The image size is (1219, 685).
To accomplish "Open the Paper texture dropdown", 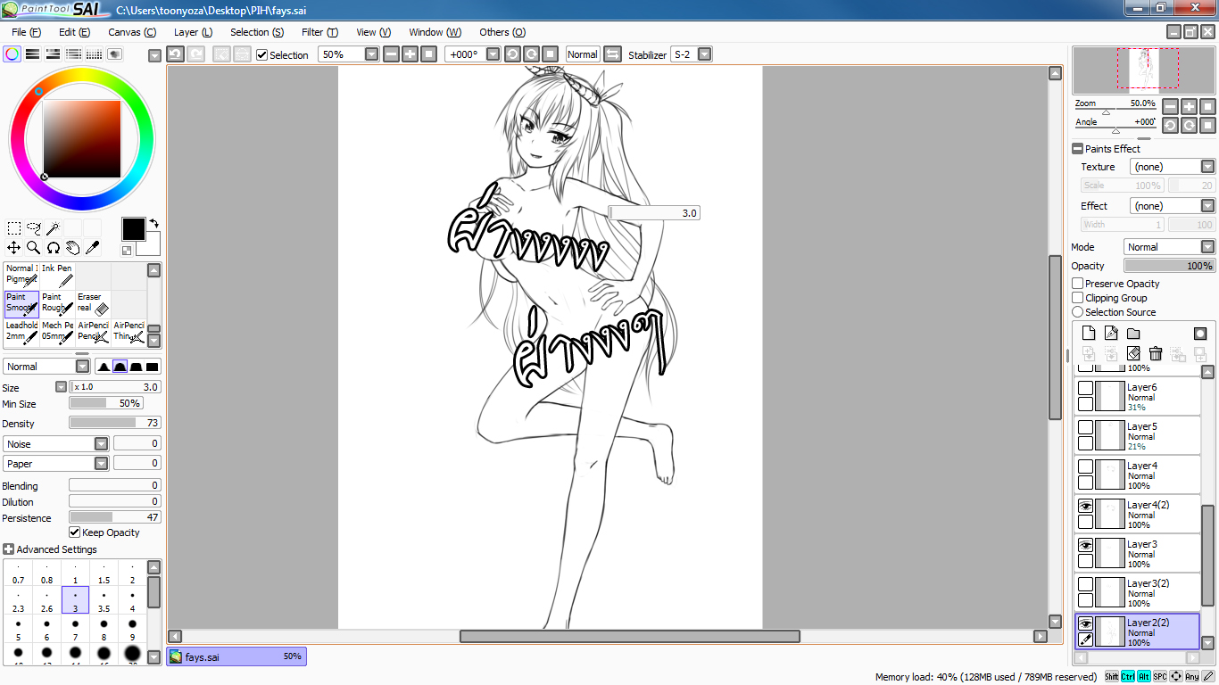I will tap(101, 464).
